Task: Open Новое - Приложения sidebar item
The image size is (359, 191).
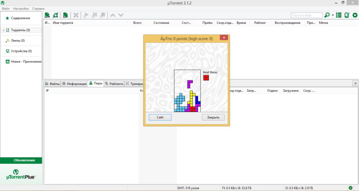Action: pos(21,62)
